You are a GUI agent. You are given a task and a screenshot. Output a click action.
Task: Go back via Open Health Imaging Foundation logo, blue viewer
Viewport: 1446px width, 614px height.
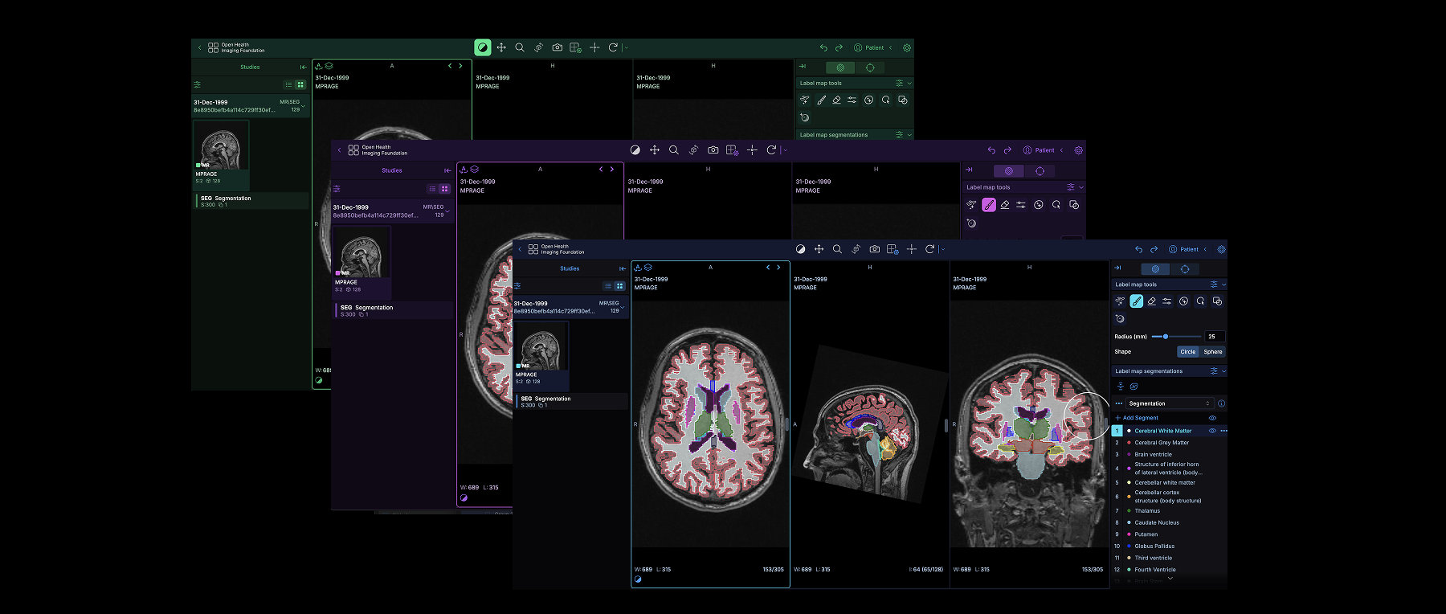point(556,249)
